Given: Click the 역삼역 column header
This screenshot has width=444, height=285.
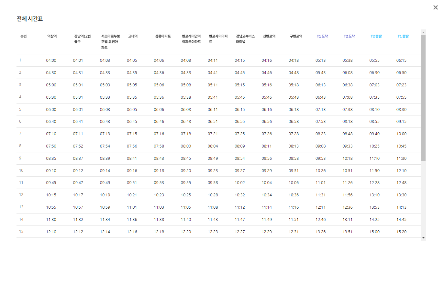Looking at the screenshot, I should [x=52, y=36].
